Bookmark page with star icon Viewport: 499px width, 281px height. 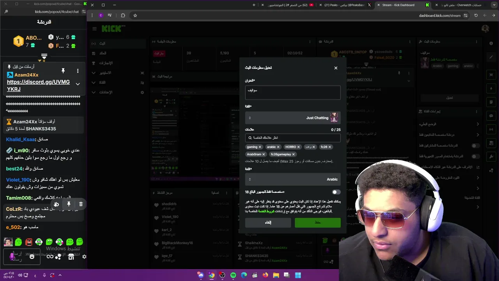click(x=135, y=15)
